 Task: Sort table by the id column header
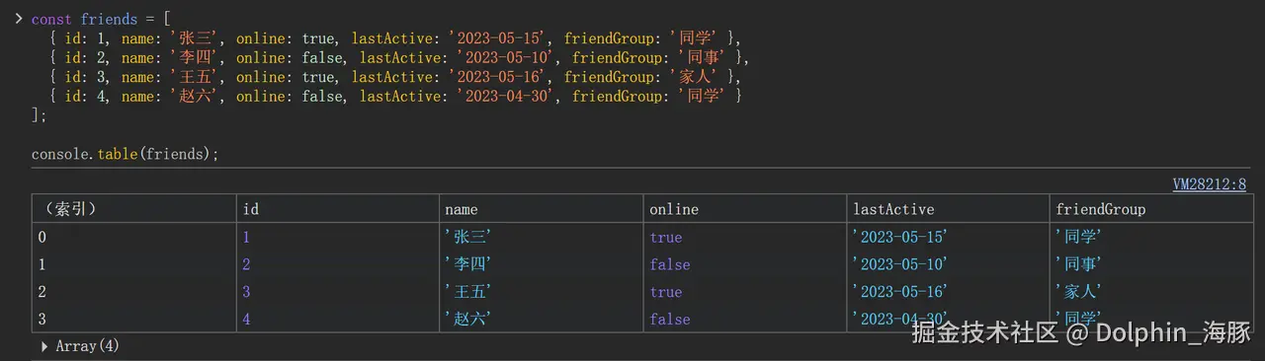(337, 209)
